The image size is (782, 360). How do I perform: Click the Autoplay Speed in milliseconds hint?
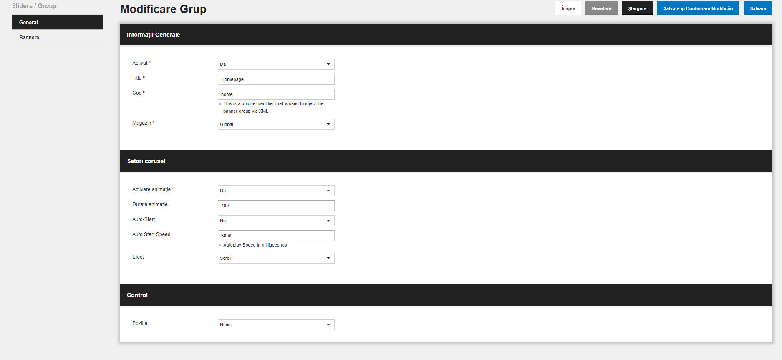pyautogui.click(x=255, y=245)
